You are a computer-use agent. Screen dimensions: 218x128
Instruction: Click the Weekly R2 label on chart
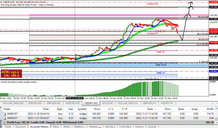coord(152,4)
